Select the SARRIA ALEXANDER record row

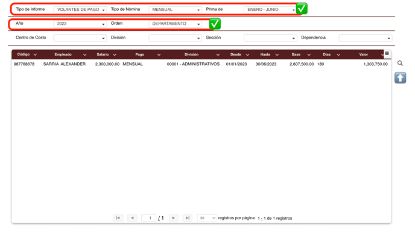tap(201, 64)
